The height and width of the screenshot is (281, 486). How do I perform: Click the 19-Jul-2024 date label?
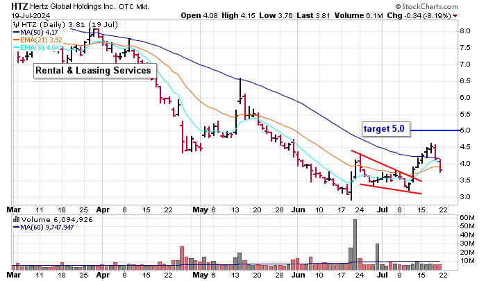[31, 15]
